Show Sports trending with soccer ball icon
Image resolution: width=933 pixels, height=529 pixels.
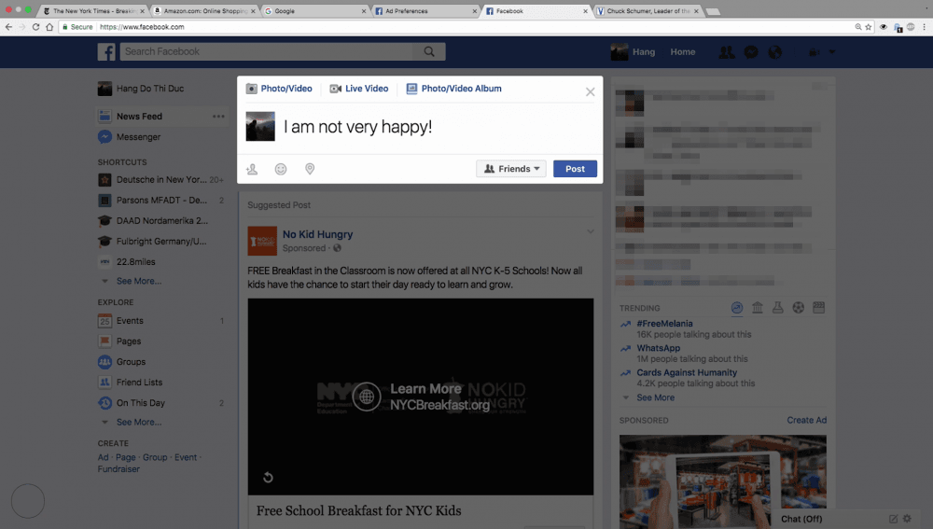tap(798, 308)
